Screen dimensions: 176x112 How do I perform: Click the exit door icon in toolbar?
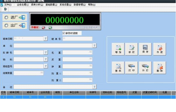5,9
